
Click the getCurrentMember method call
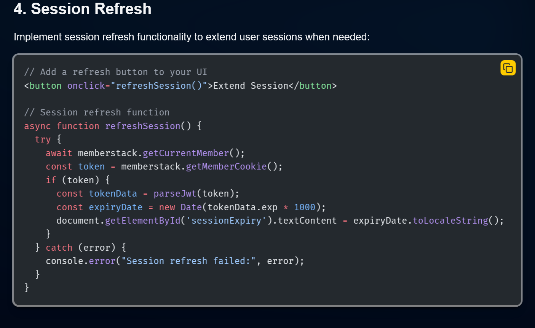(186, 153)
